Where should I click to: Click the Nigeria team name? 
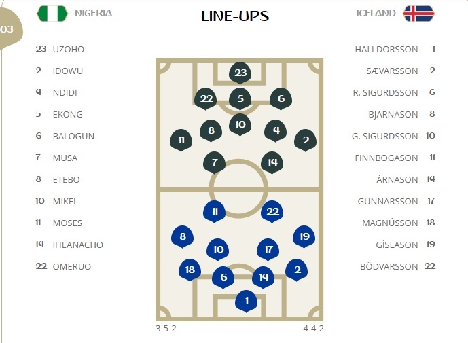pos(94,14)
